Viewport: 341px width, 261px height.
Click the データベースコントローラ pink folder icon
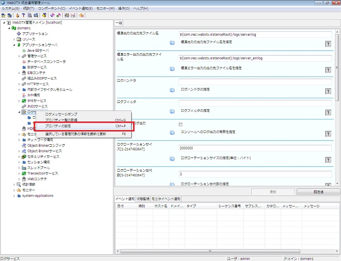(x=24, y=62)
